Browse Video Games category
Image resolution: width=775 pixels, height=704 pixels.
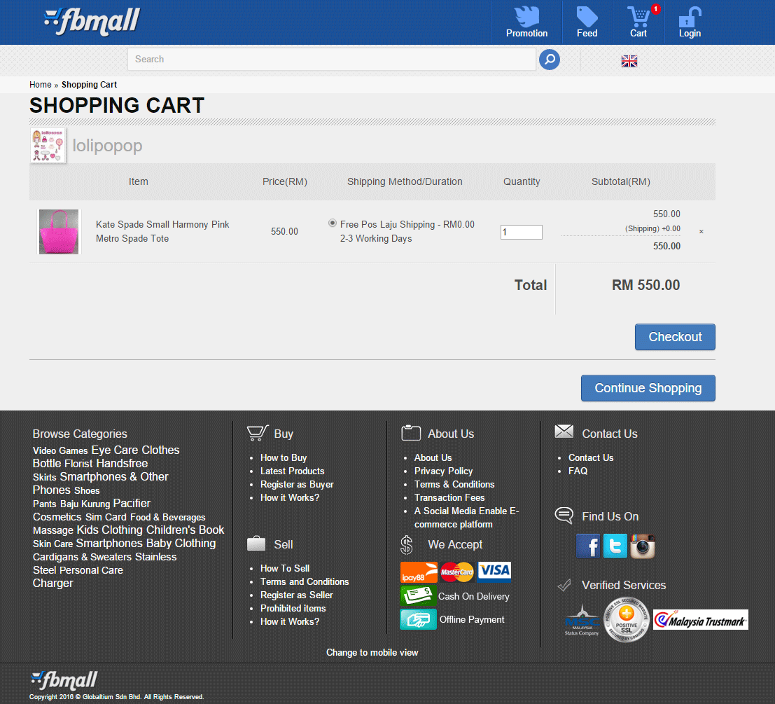click(x=60, y=451)
